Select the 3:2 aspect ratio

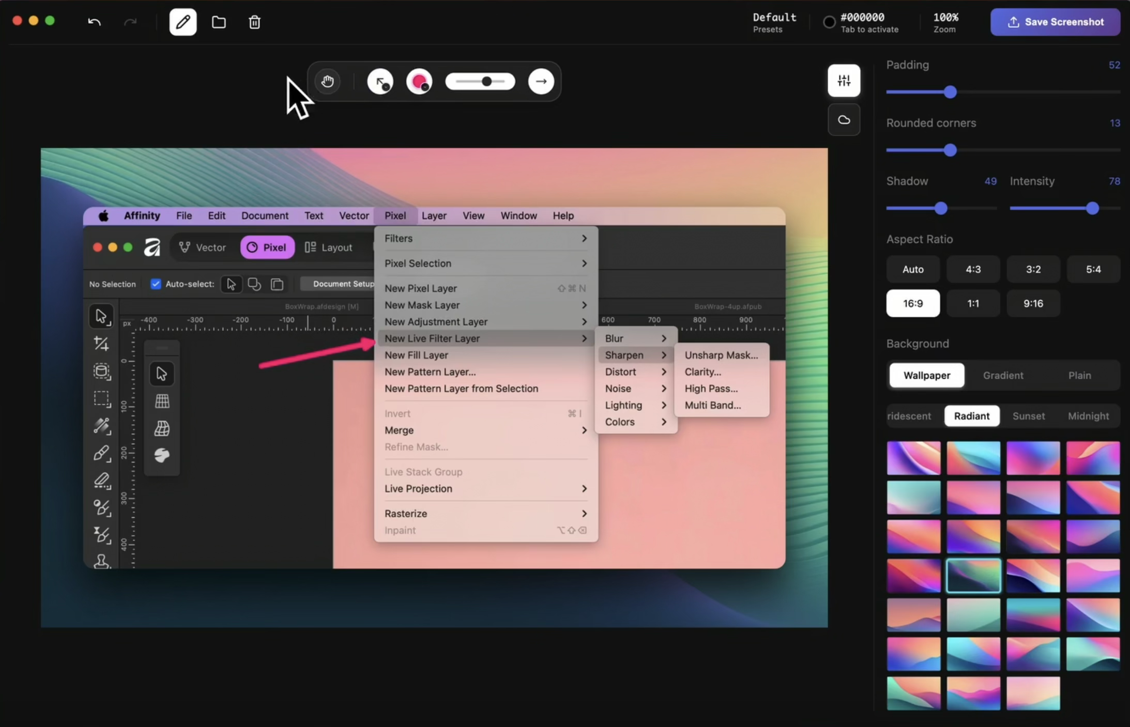1033,269
